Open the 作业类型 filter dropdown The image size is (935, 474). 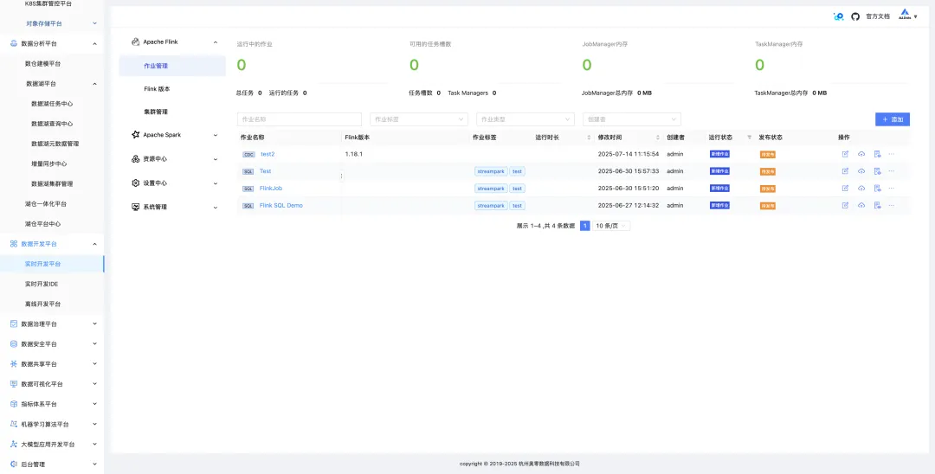coord(526,119)
